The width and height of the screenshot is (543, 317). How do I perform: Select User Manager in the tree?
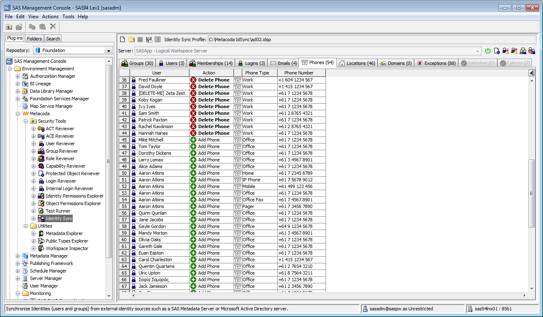click(44, 286)
